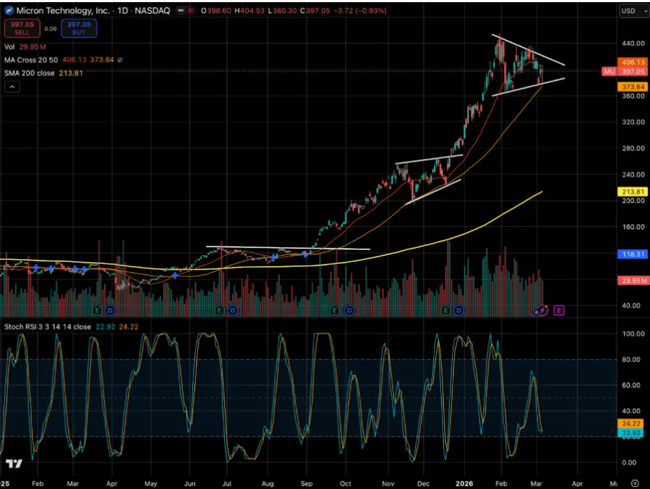Click the Micron Technology logo icon

pyautogui.click(x=8, y=11)
